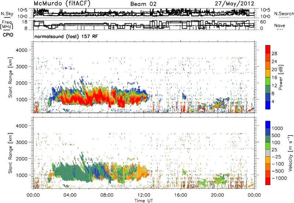Click the blue bottom of power color bar
This screenshot has height=203, width=294.
tap(268, 105)
